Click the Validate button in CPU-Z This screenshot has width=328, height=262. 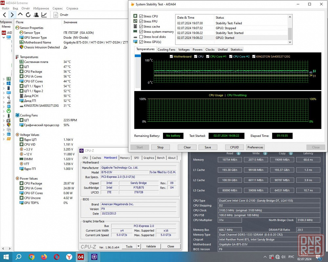151,247
